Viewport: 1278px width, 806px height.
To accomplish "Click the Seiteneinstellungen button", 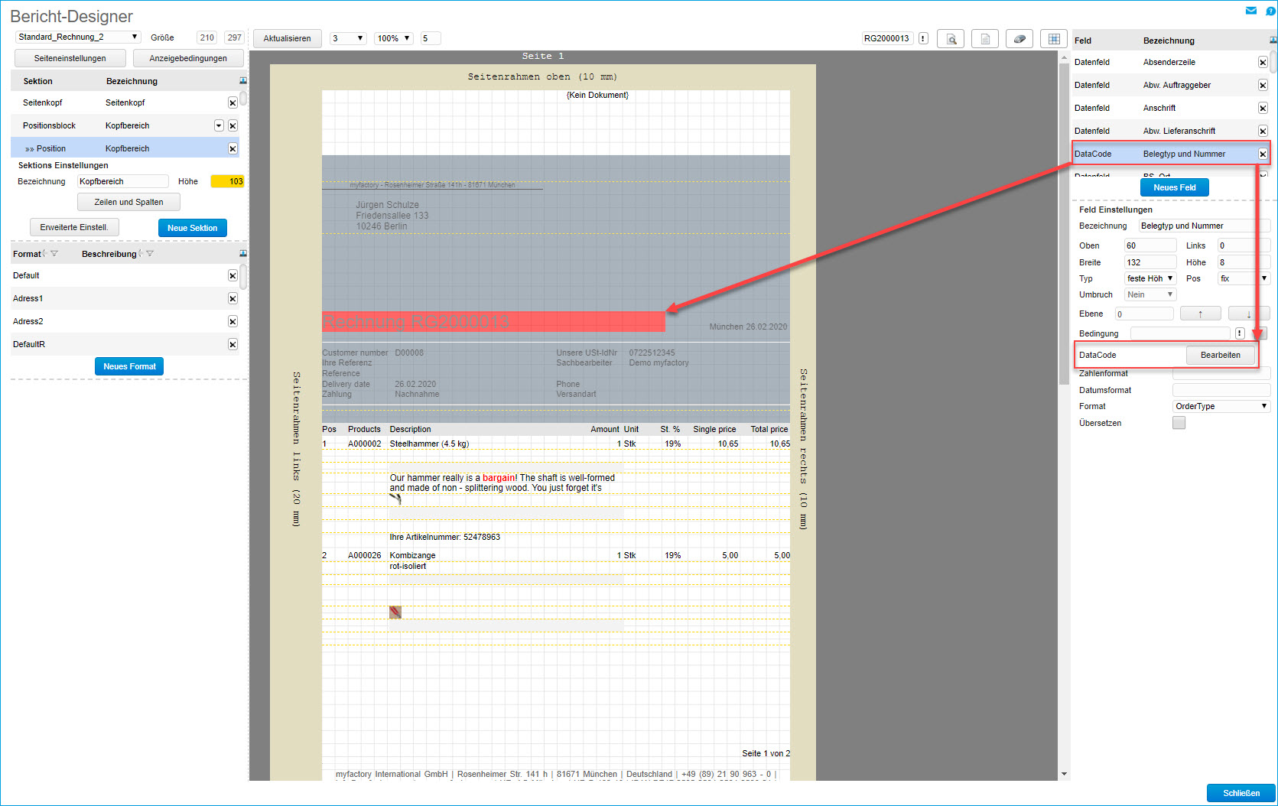I will [70, 58].
